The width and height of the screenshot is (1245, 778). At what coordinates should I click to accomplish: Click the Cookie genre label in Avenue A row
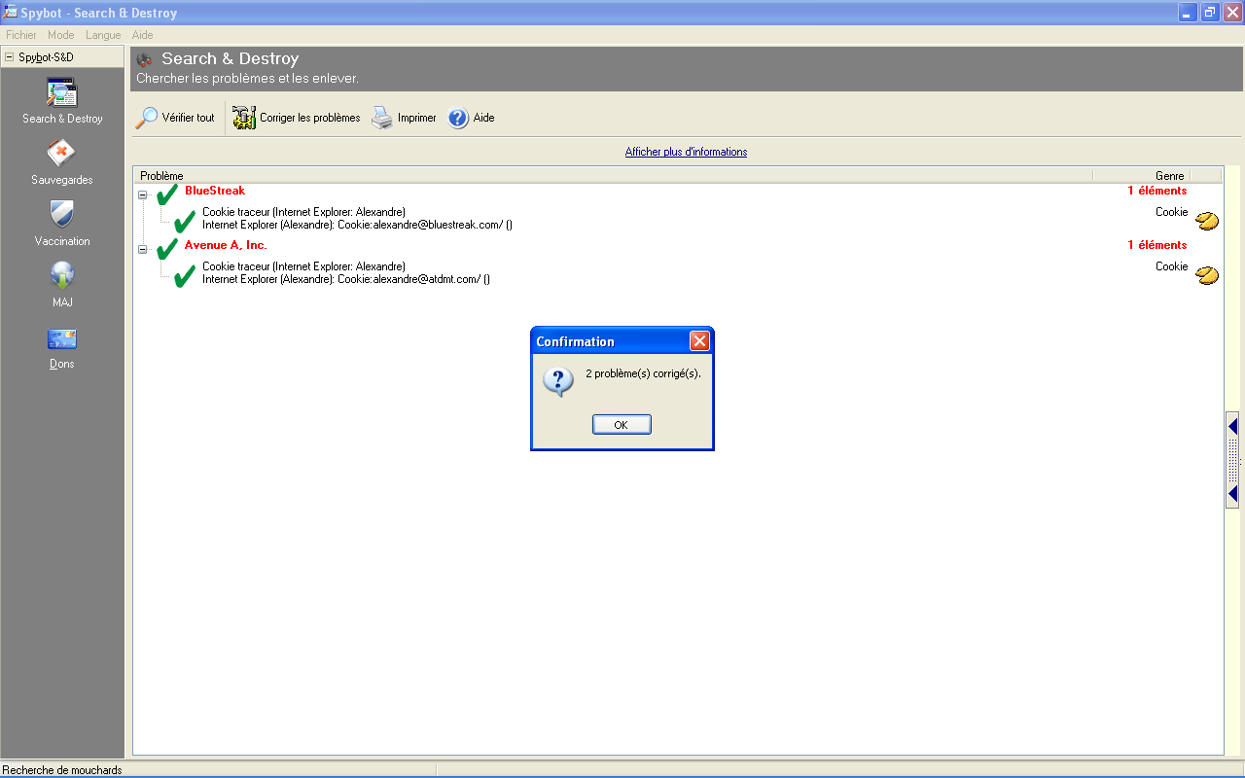[x=1172, y=266]
